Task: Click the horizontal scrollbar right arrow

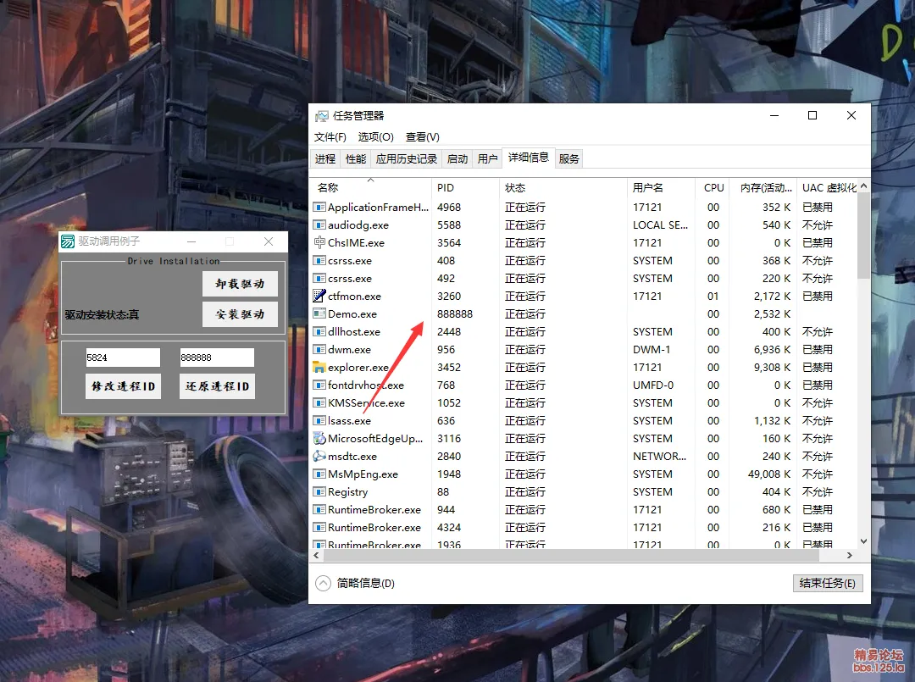Action: click(851, 556)
